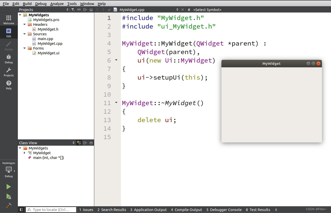Maximize the MyWidget window
The image size is (331, 213).
313,64
